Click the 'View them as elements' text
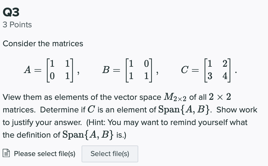 point(44,97)
